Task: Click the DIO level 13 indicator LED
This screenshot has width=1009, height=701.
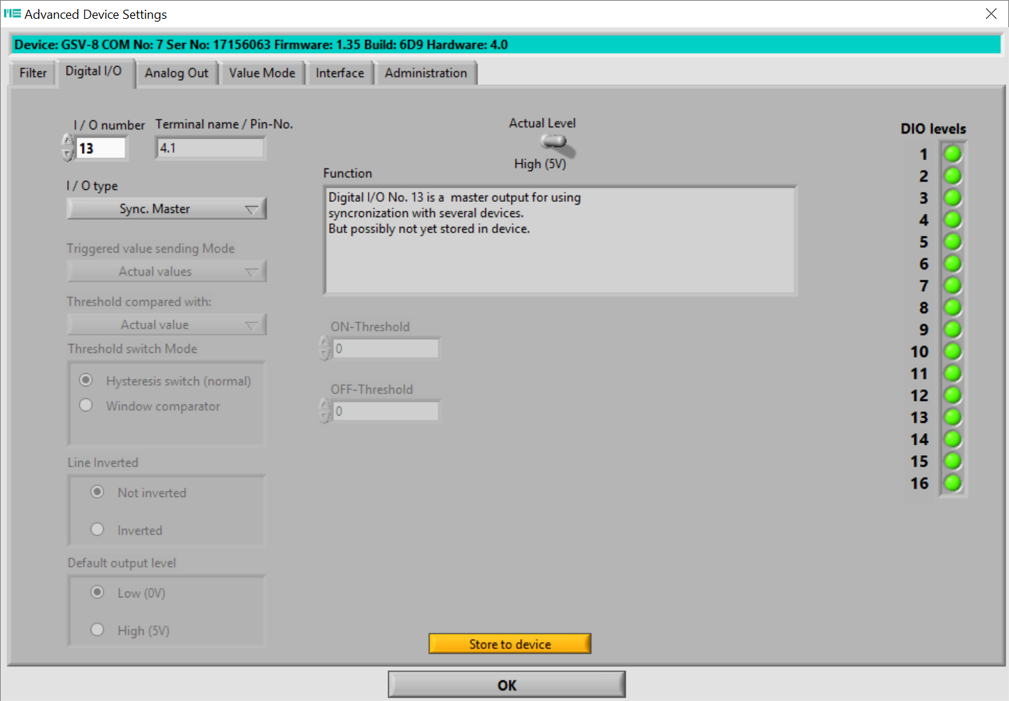Action: (x=952, y=417)
